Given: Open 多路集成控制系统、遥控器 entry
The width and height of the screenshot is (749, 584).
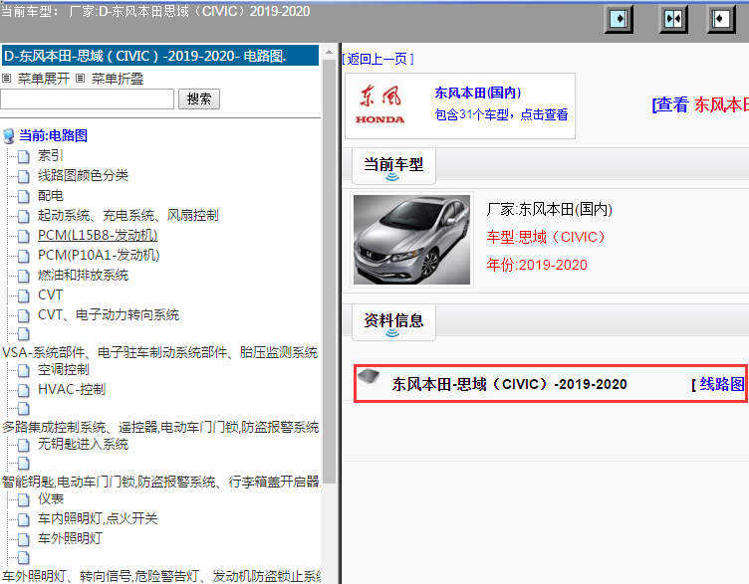Looking at the screenshot, I should tap(160, 427).
